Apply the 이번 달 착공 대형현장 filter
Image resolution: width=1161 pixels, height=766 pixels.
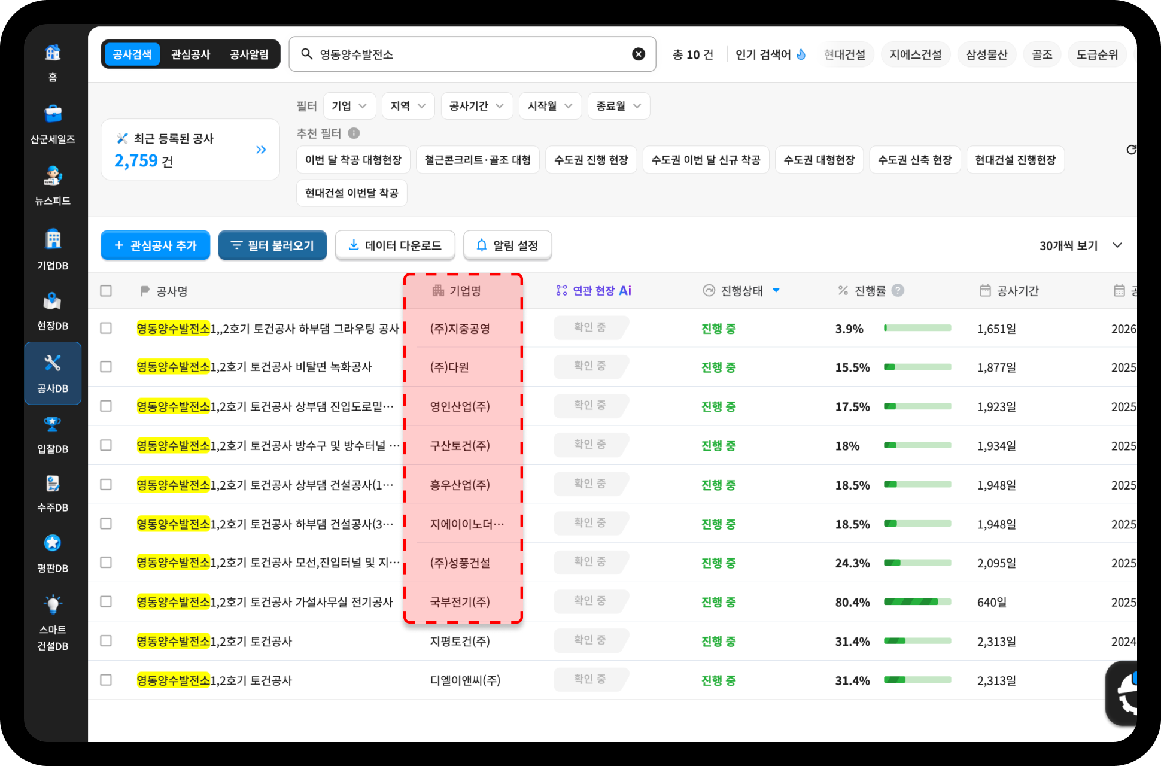click(x=353, y=160)
